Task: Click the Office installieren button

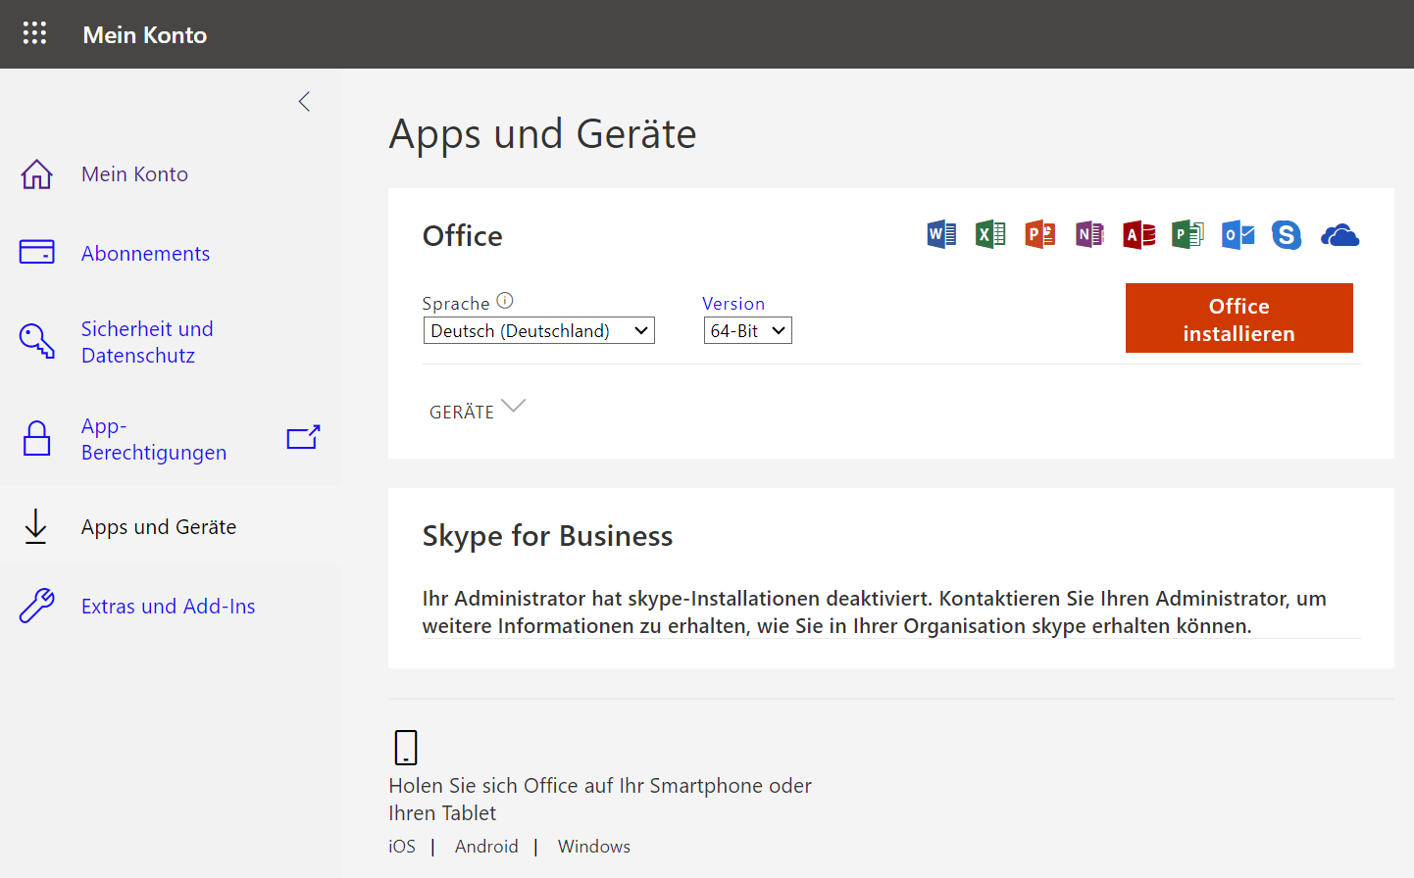Action: [1238, 317]
